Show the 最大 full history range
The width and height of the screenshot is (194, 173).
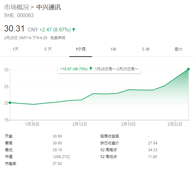[x=178, y=49]
